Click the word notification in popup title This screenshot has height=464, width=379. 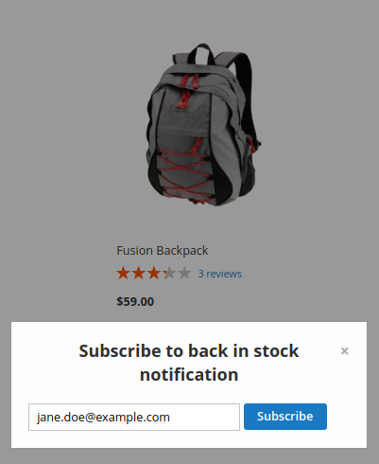click(189, 375)
